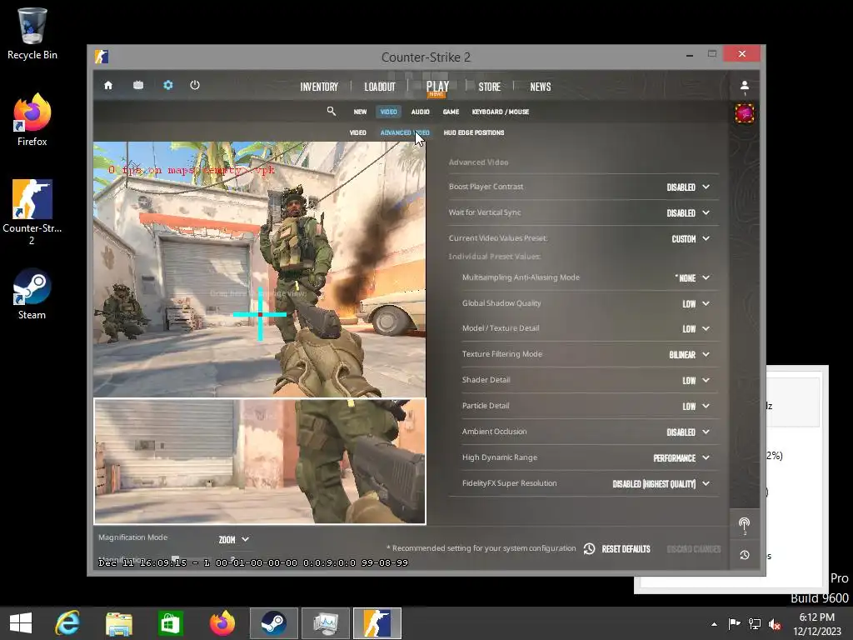Image resolution: width=853 pixels, height=640 pixels.
Task: Switch to GAME settings tab
Action: point(451,112)
